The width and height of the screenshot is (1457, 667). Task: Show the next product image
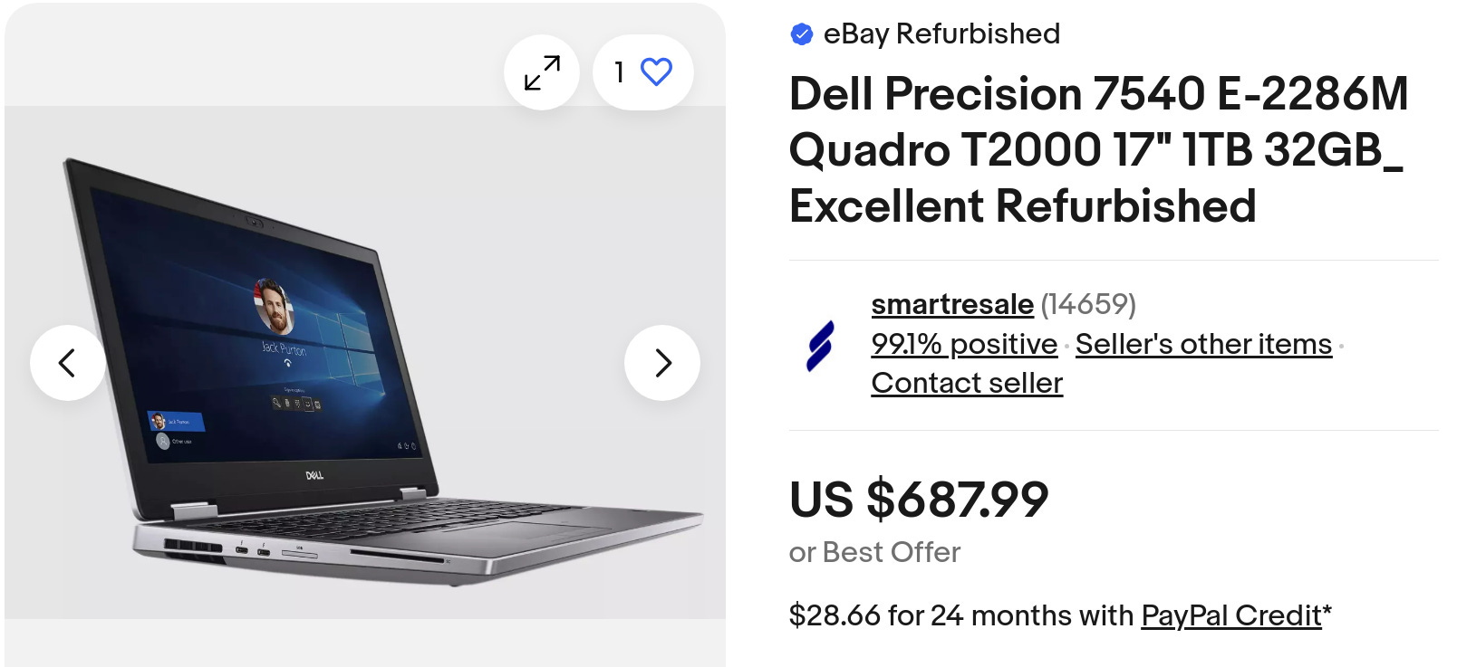[x=662, y=363]
